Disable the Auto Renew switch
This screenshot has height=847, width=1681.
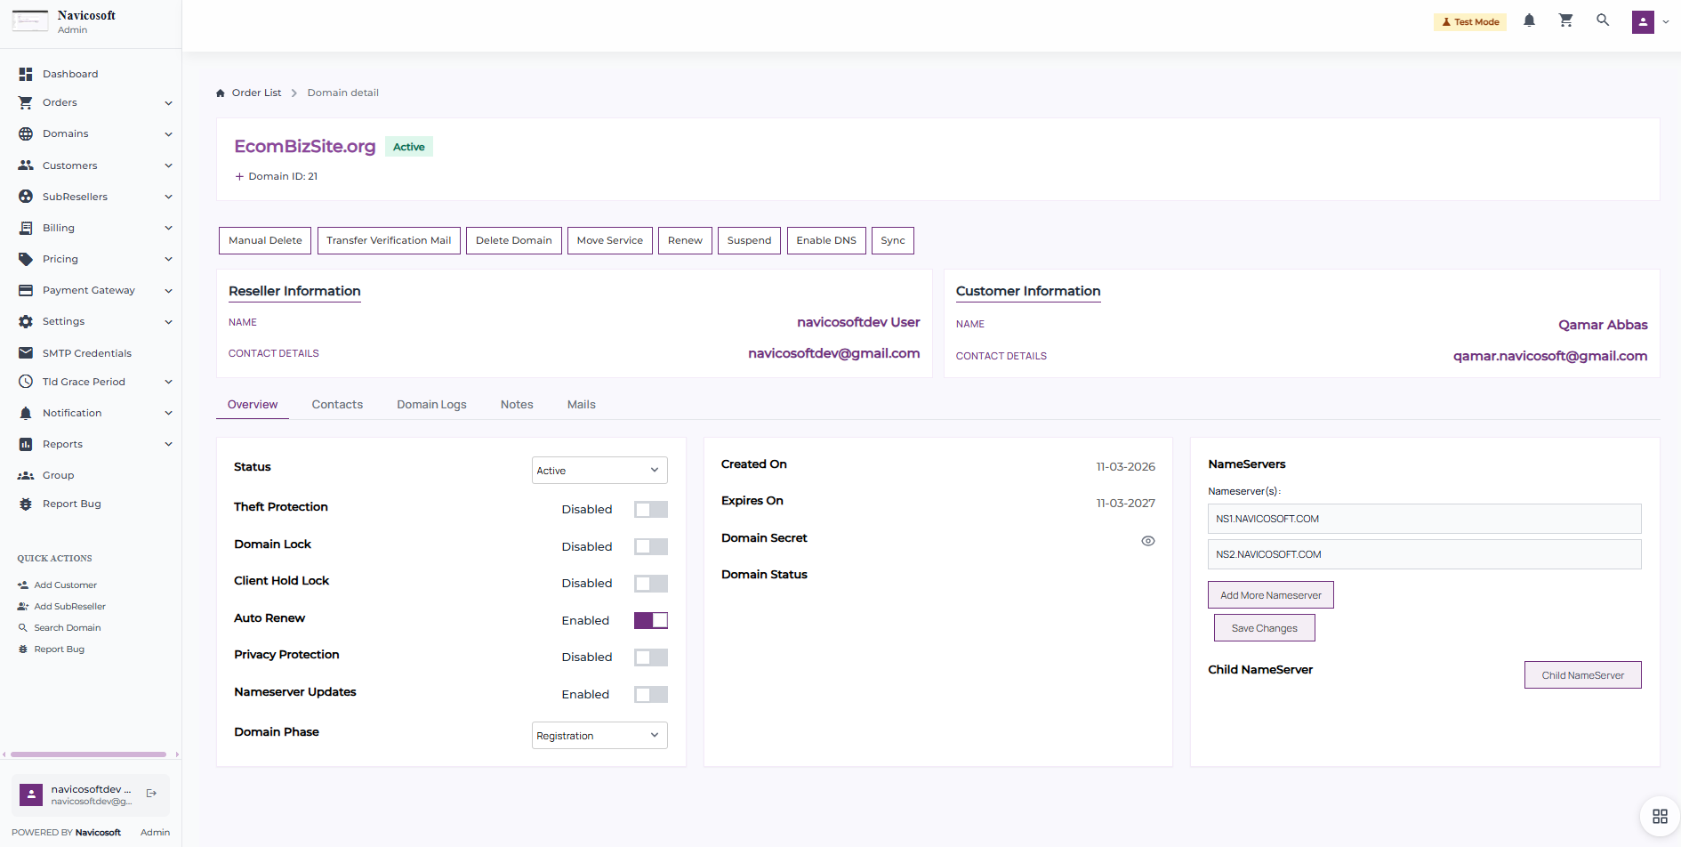pos(651,620)
